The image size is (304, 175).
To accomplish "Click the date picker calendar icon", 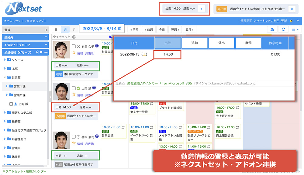I will click(x=120, y=28).
